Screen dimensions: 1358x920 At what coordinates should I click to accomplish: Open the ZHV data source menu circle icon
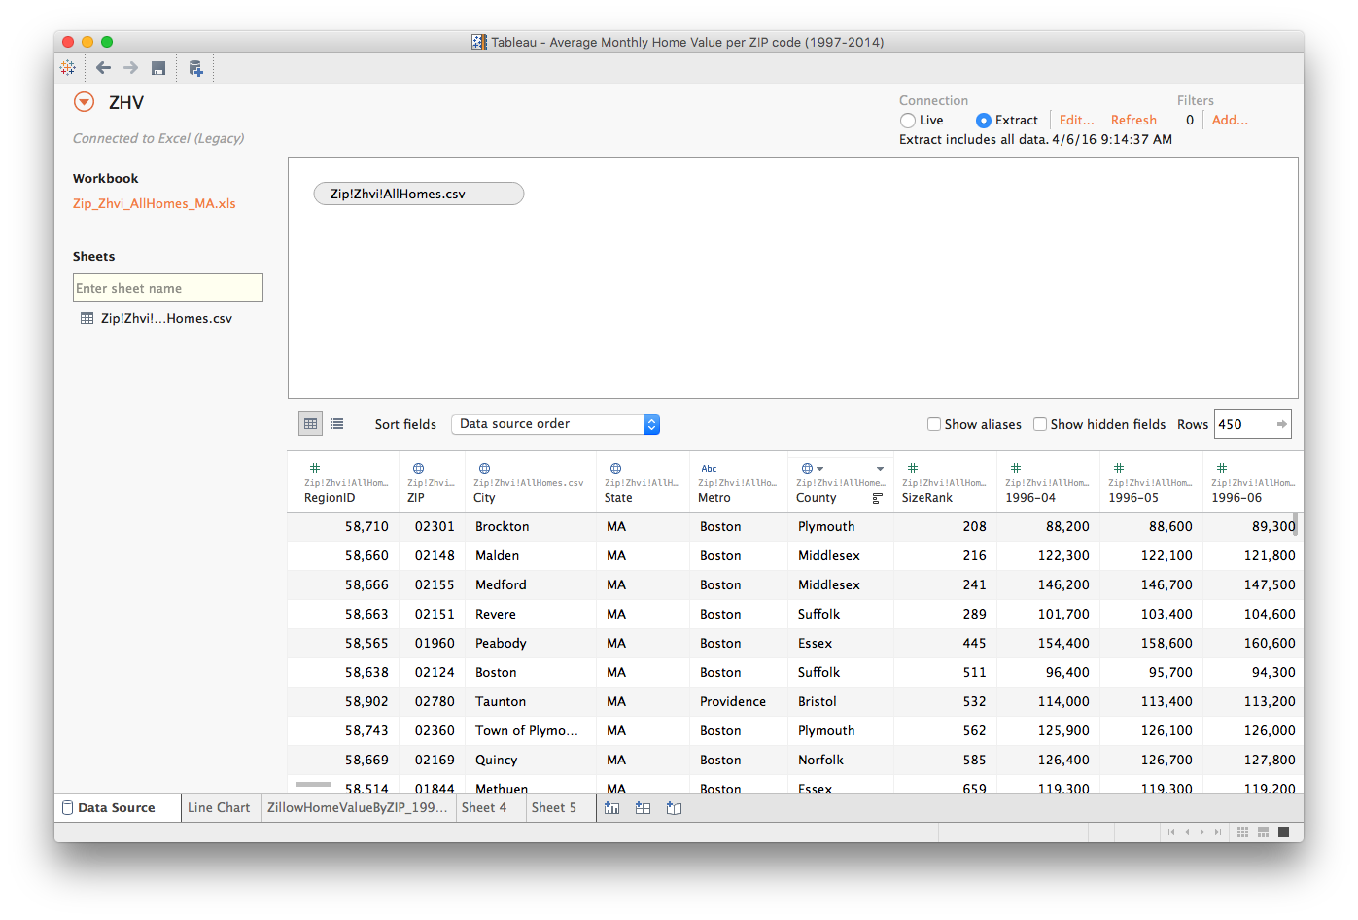[x=85, y=102]
